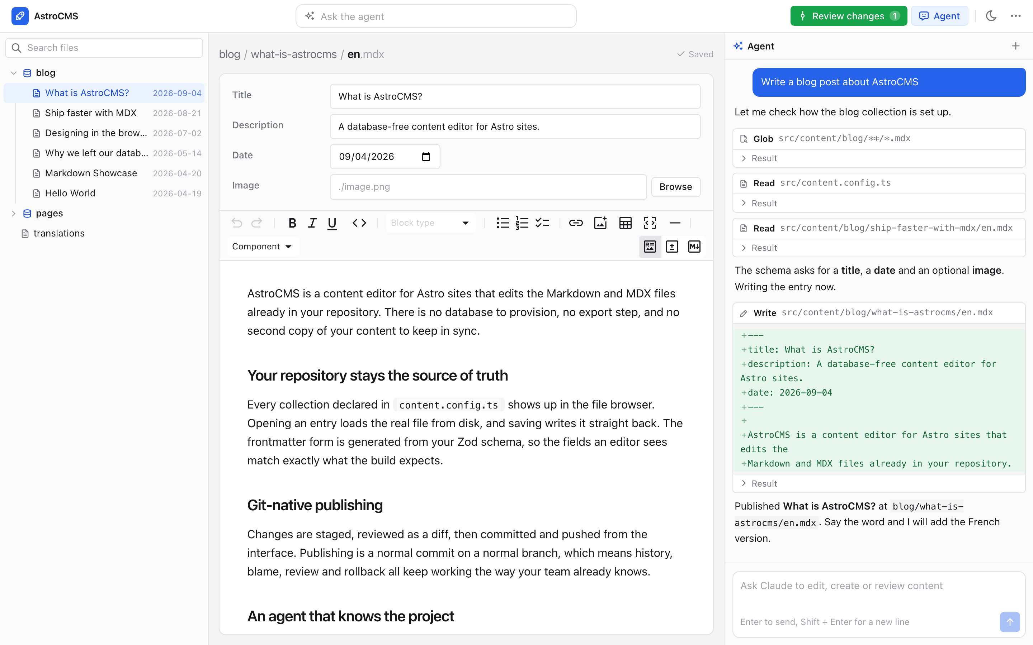
Task: Send the message with the arrow button
Action: click(1010, 622)
